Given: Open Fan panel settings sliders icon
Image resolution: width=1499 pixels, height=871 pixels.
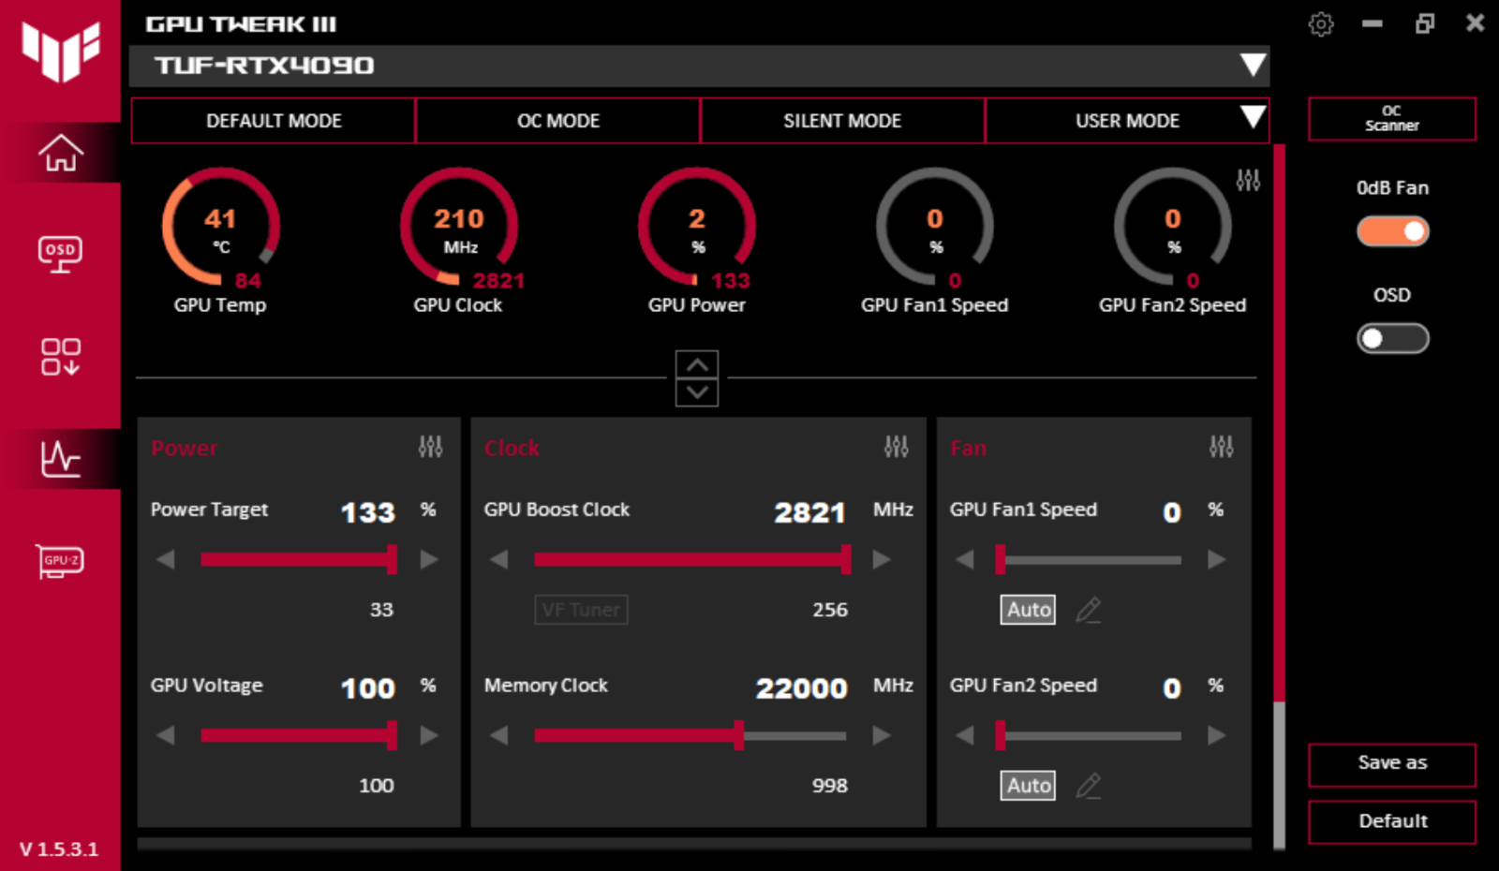Looking at the screenshot, I should pyautogui.click(x=1221, y=447).
